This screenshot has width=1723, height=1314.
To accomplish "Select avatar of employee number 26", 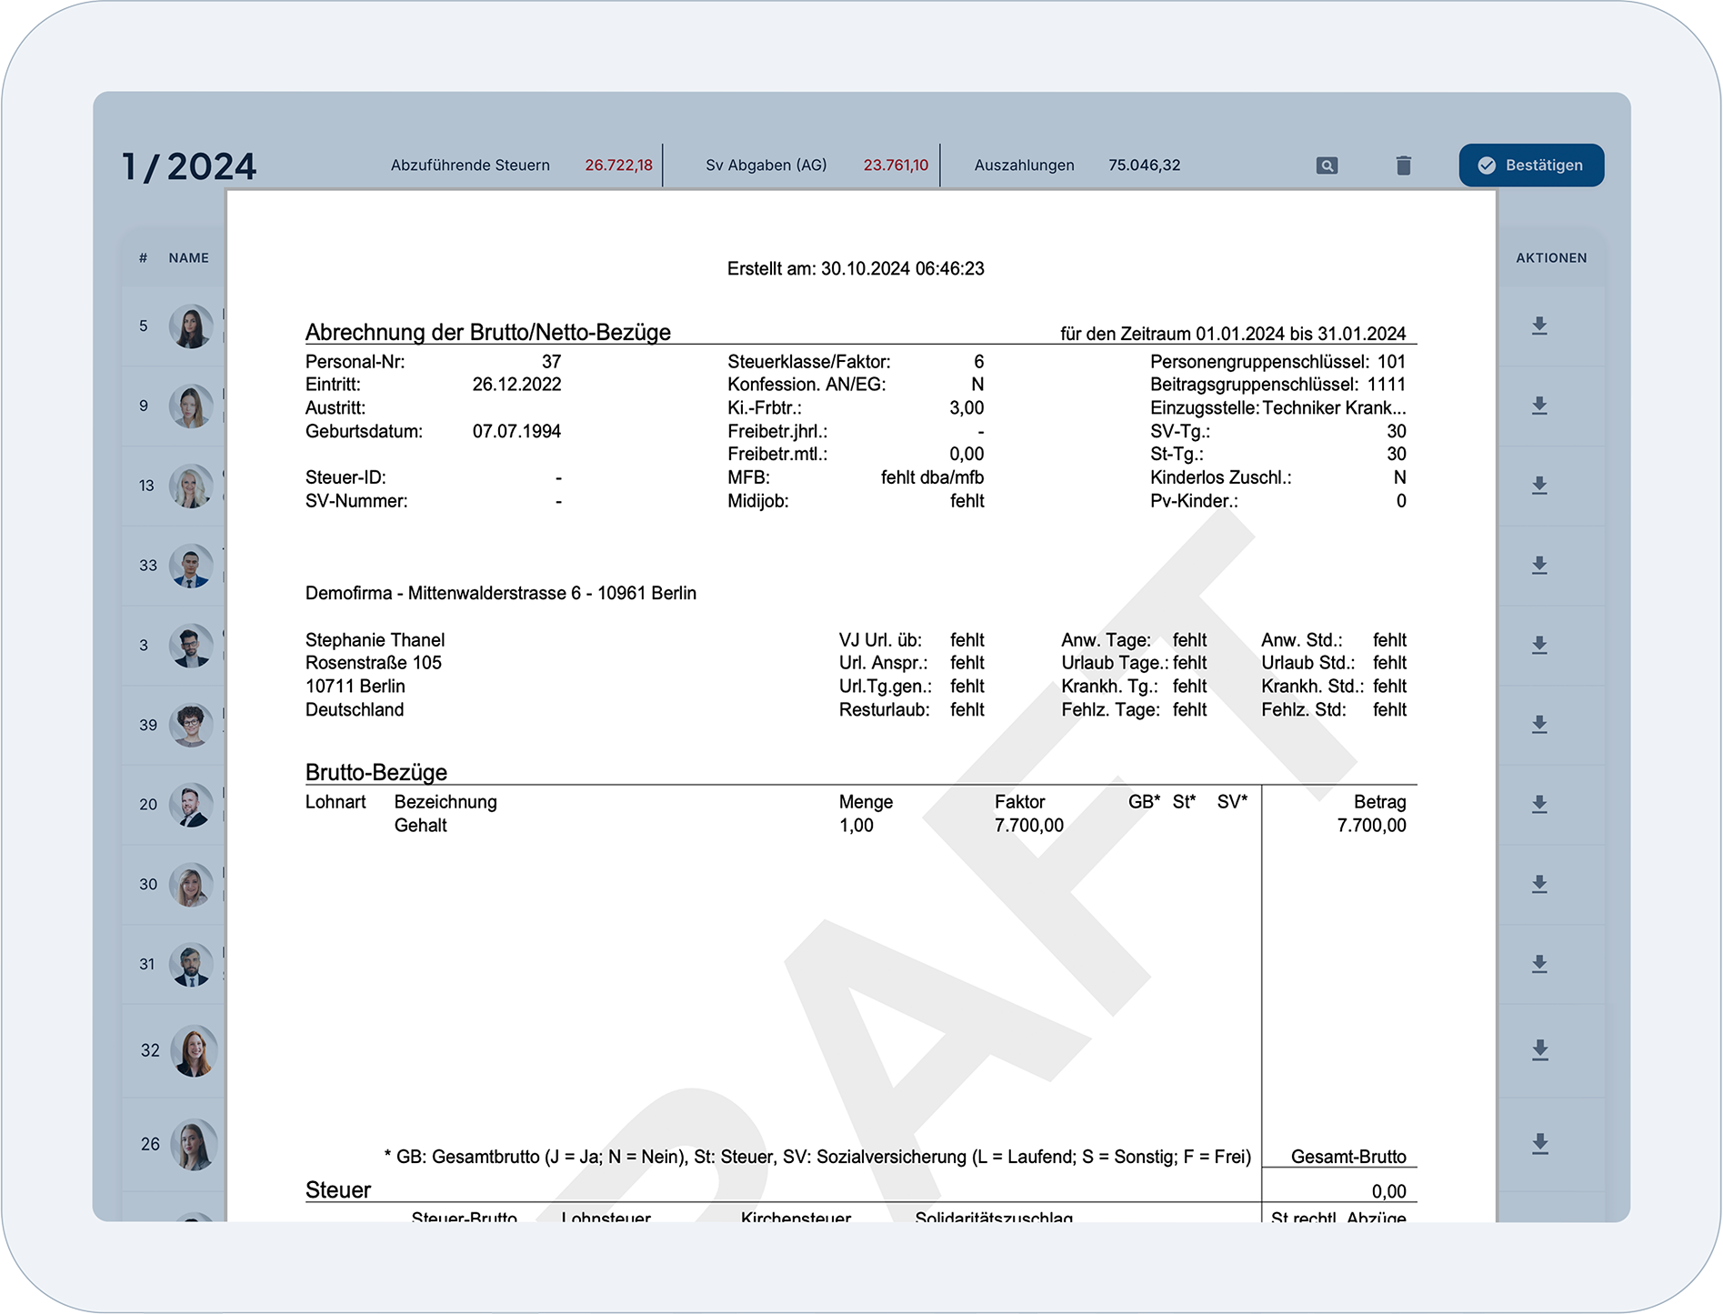I will click(194, 1145).
